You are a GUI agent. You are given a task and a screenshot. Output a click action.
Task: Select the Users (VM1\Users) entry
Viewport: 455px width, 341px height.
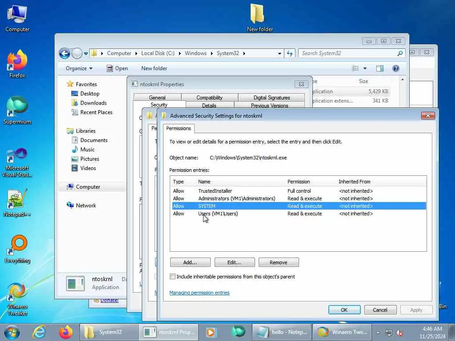point(298,214)
